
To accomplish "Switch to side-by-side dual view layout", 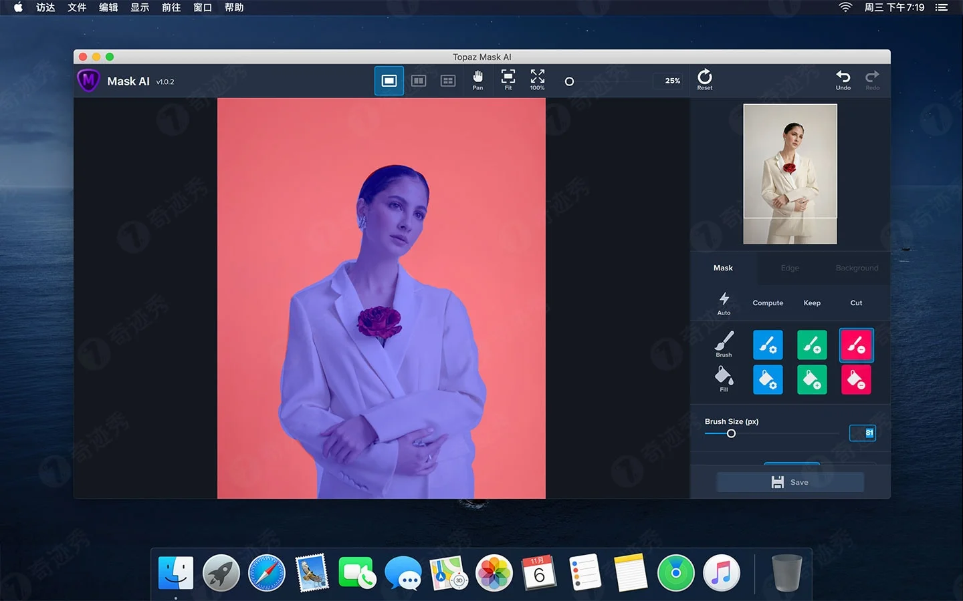I will point(419,81).
